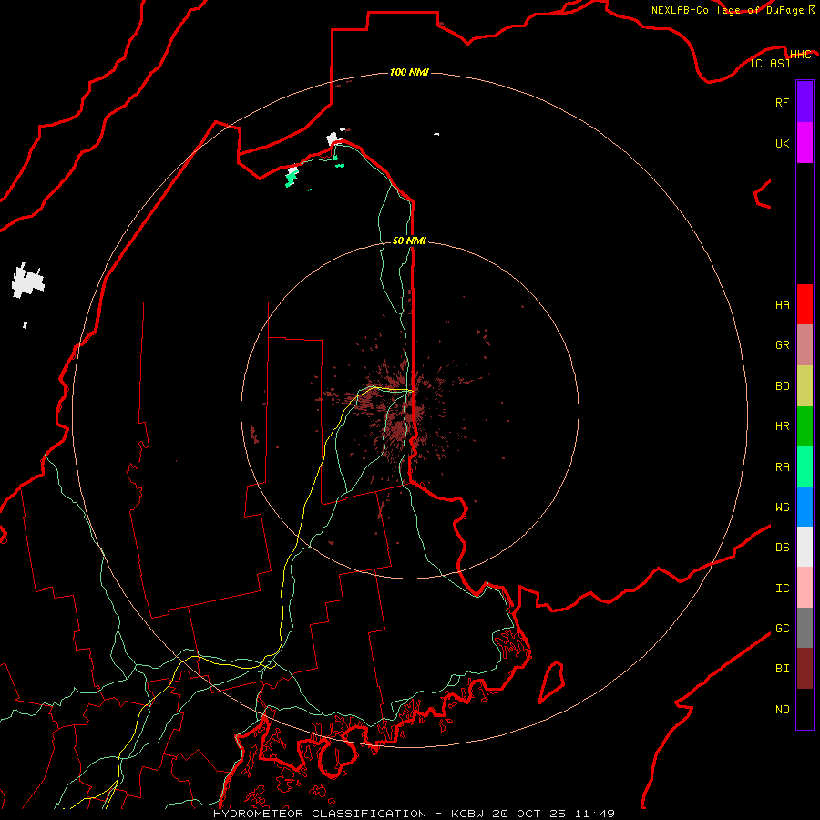Image resolution: width=820 pixels, height=820 pixels.
Task: Click the BI legend label
Action: [x=782, y=669]
